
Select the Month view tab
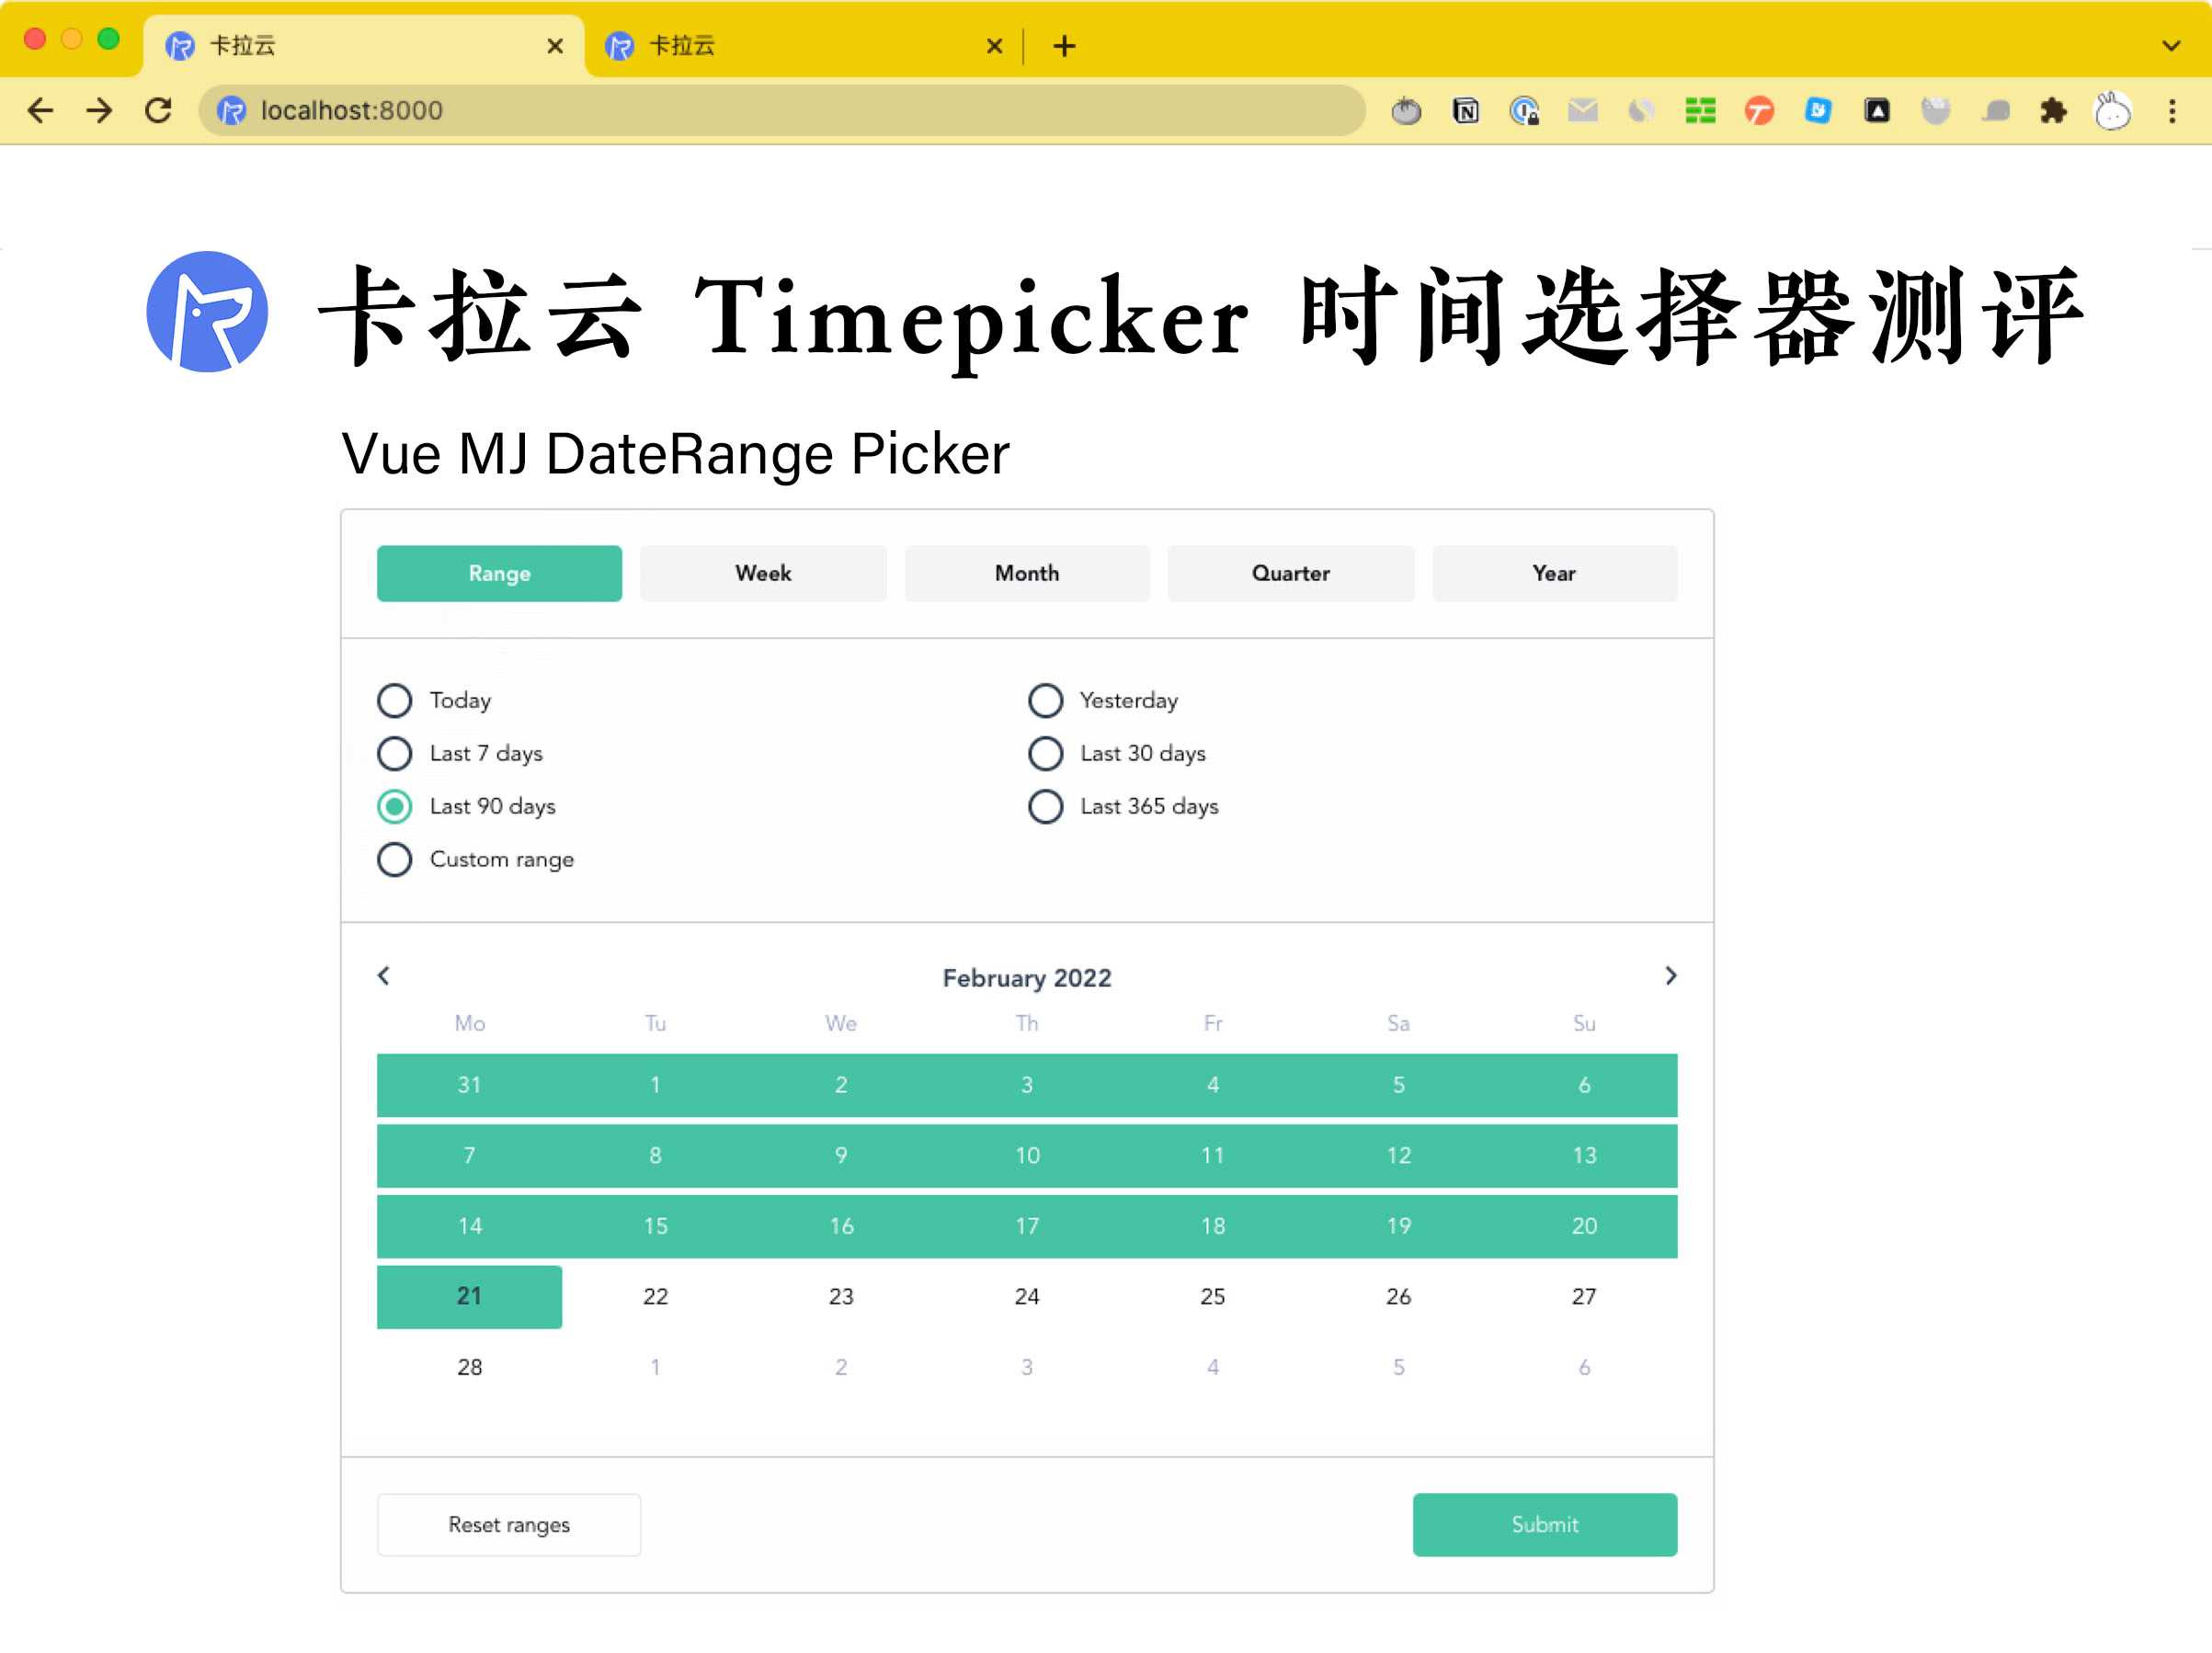click(1026, 573)
